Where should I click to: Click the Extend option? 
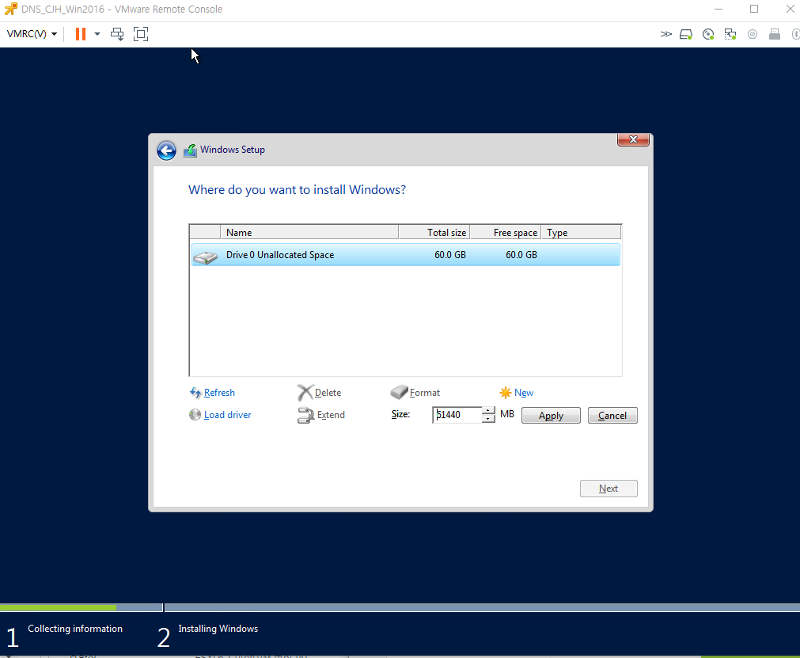tap(331, 415)
